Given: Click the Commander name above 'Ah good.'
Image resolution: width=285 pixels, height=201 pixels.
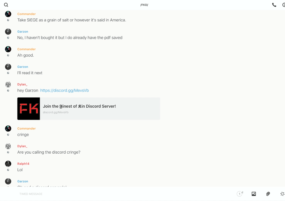Looking at the screenshot, I should tap(26, 49).
